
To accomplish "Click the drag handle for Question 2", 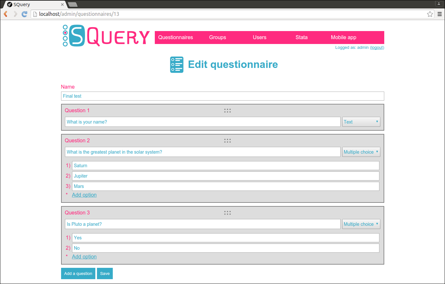I will [x=228, y=140].
